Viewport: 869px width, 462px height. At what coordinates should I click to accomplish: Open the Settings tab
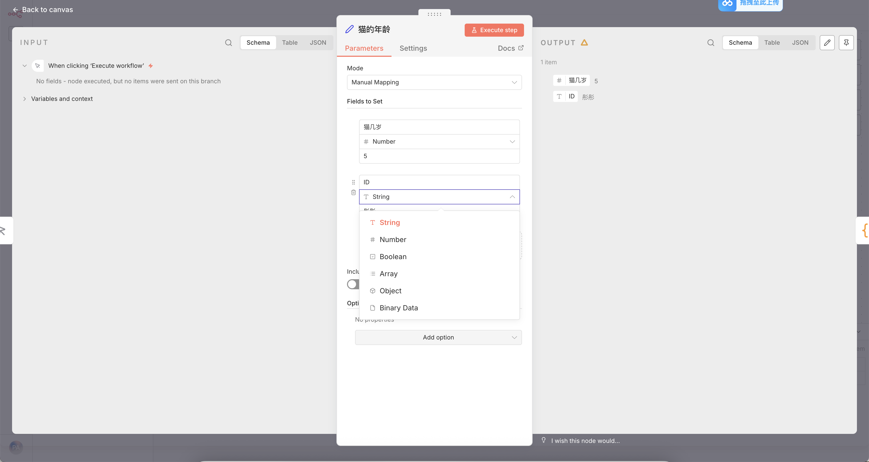pos(413,48)
